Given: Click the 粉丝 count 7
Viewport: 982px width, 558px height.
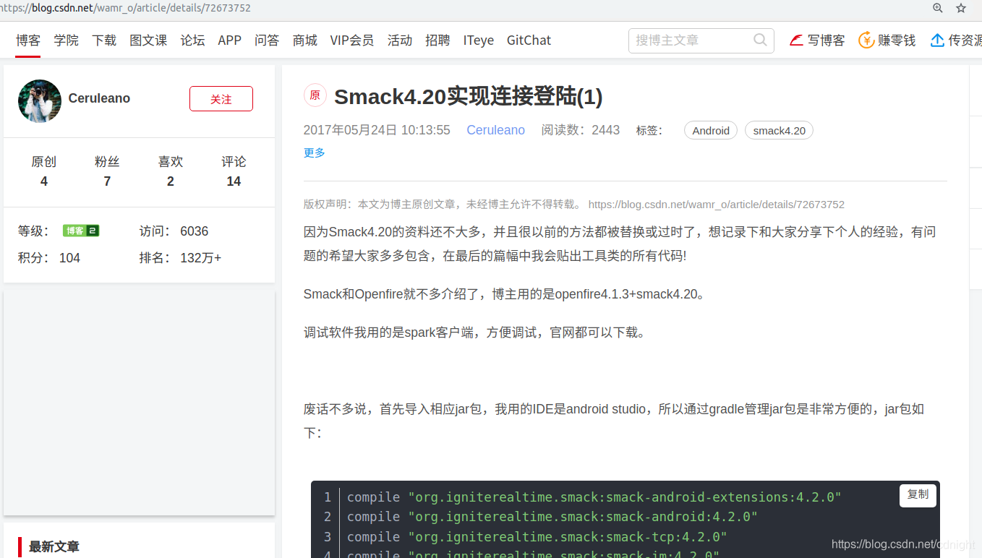Looking at the screenshot, I should pyautogui.click(x=107, y=181).
